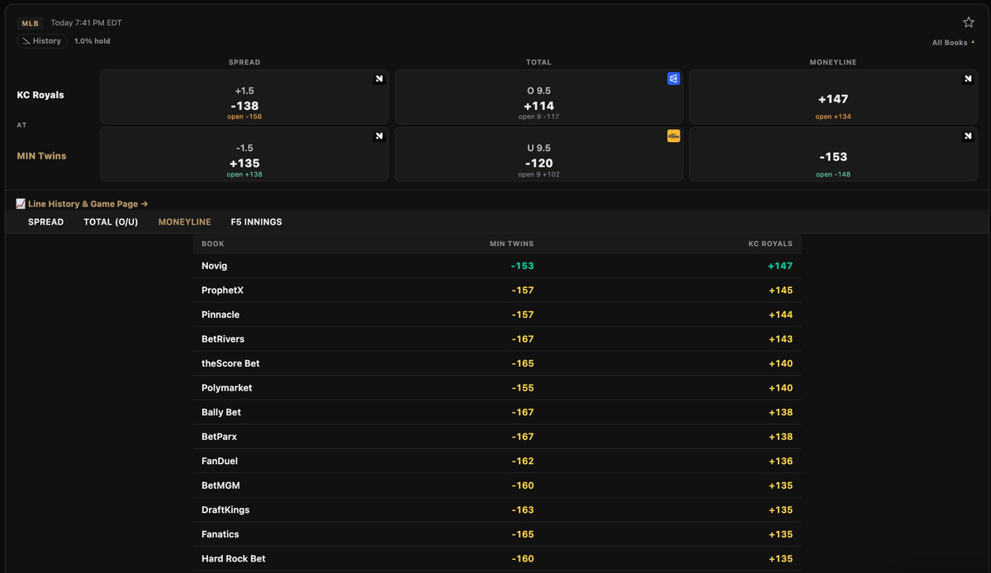The height and width of the screenshot is (573, 991).
Task: Pick the Under 9.5 total at -120
Action: tap(538, 154)
